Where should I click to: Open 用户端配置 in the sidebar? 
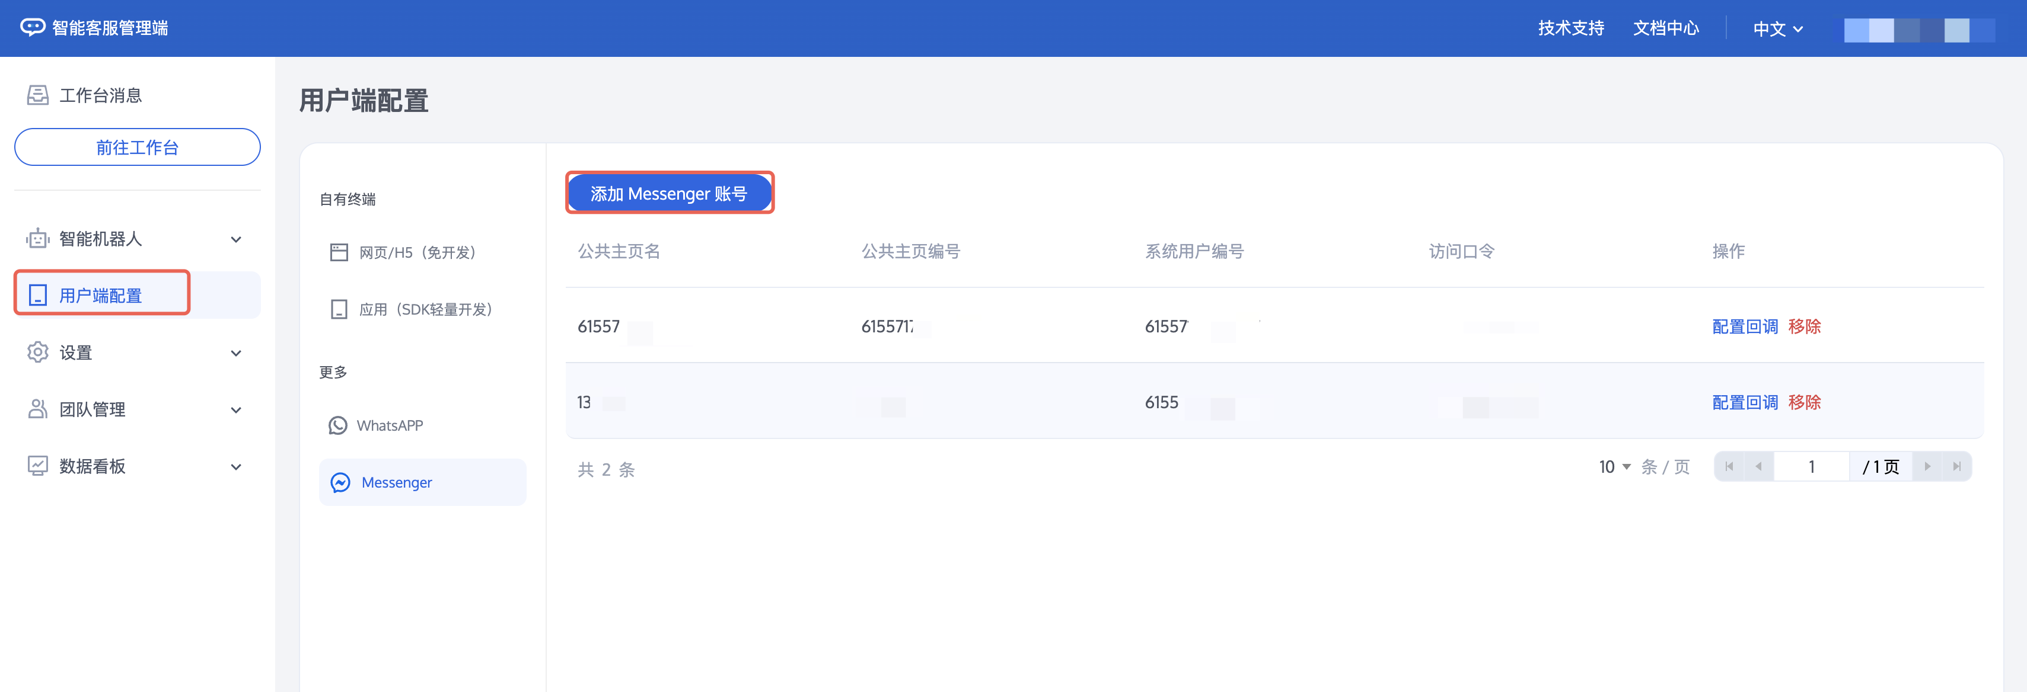click(x=101, y=296)
